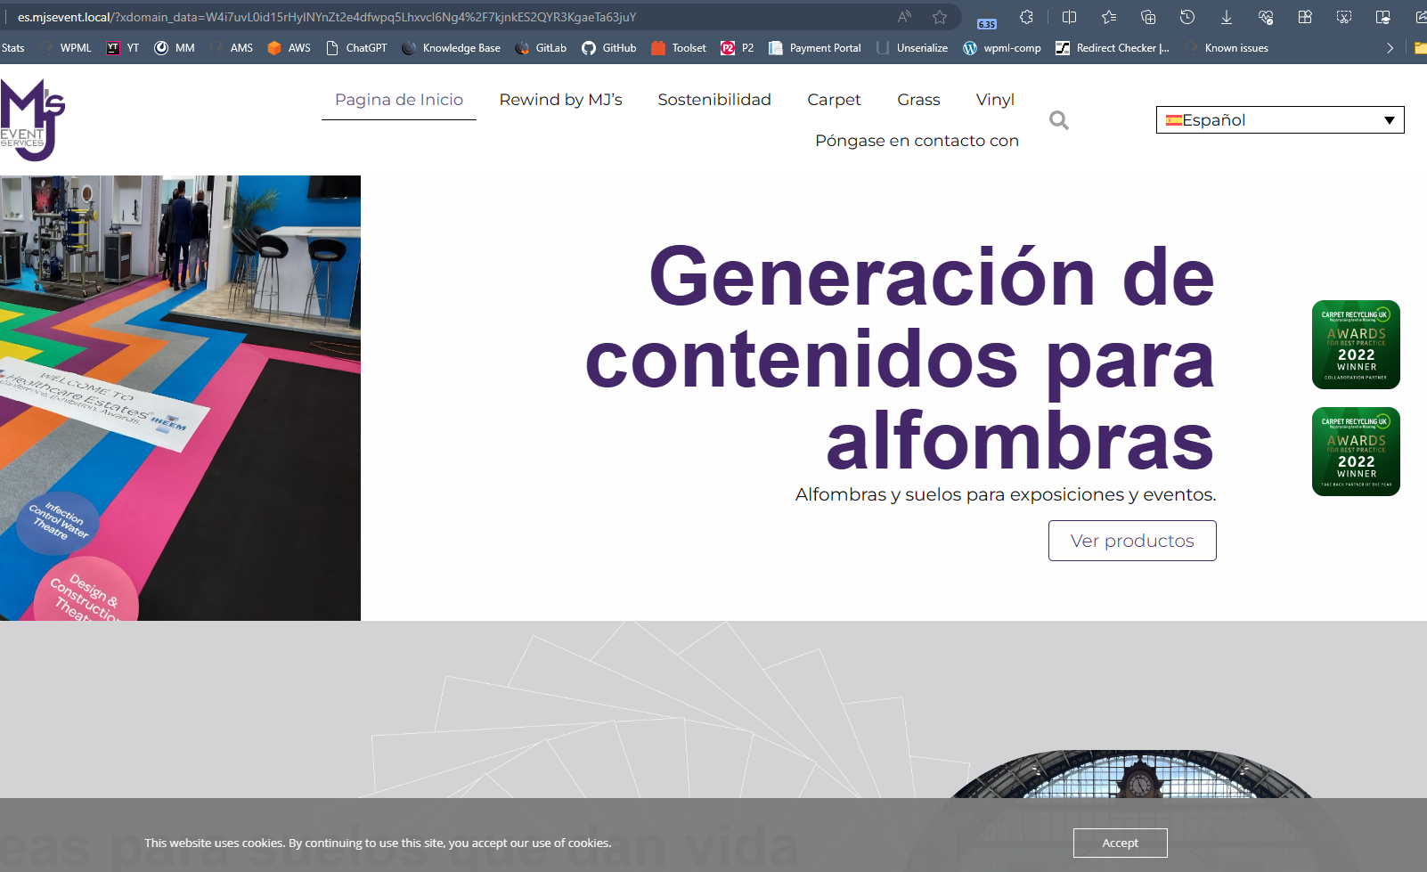Screen dimensions: 1427x872
Task: Open GitLab bookmark
Action: [541, 48]
